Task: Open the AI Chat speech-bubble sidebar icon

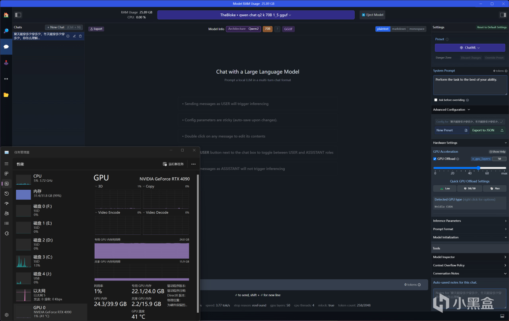Action: click(6, 47)
